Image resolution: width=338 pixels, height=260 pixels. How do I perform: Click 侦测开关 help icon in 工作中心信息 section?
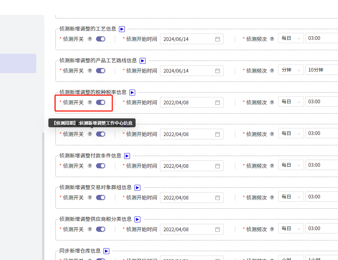pyautogui.click(x=90, y=134)
